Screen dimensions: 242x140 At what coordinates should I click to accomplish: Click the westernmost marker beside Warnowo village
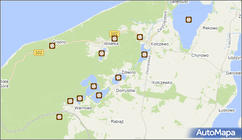pos(70,101)
